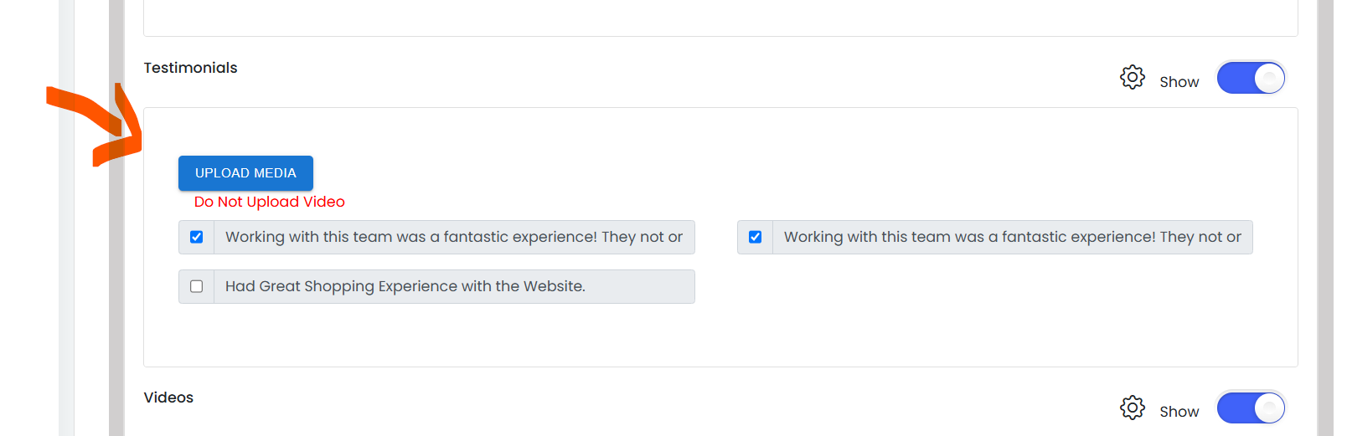Open Testimonials section settings gear
The width and height of the screenshot is (1347, 436).
click(1132, 77)
